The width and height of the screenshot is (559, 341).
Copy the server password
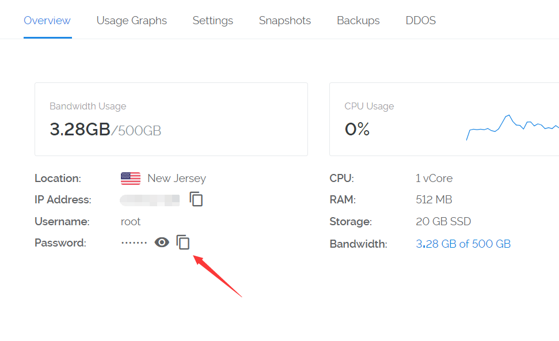point(183,243)
